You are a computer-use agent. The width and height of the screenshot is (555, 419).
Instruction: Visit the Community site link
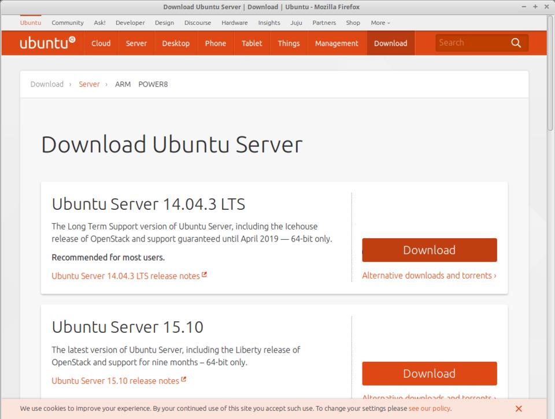coord(68,23)
